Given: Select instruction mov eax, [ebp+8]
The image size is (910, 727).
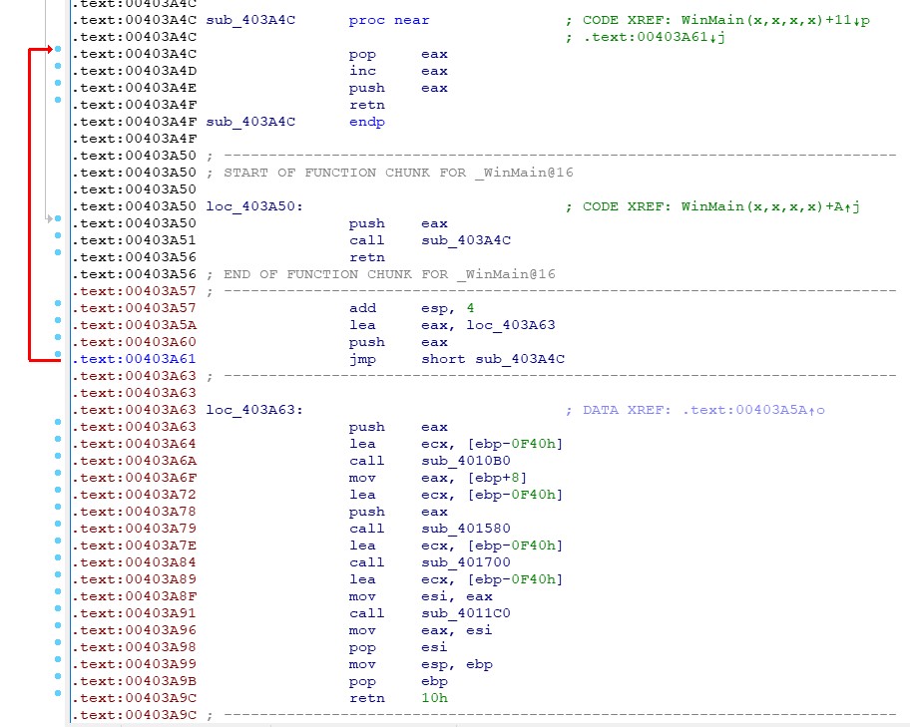Looking at the screenshot, I should 438,478.
